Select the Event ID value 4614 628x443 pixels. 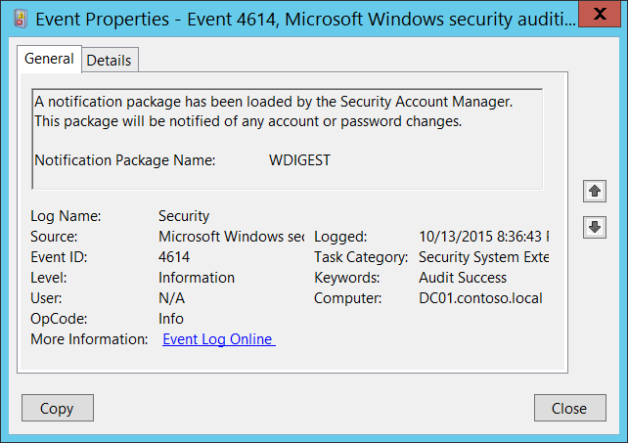(x=175, y=257)
